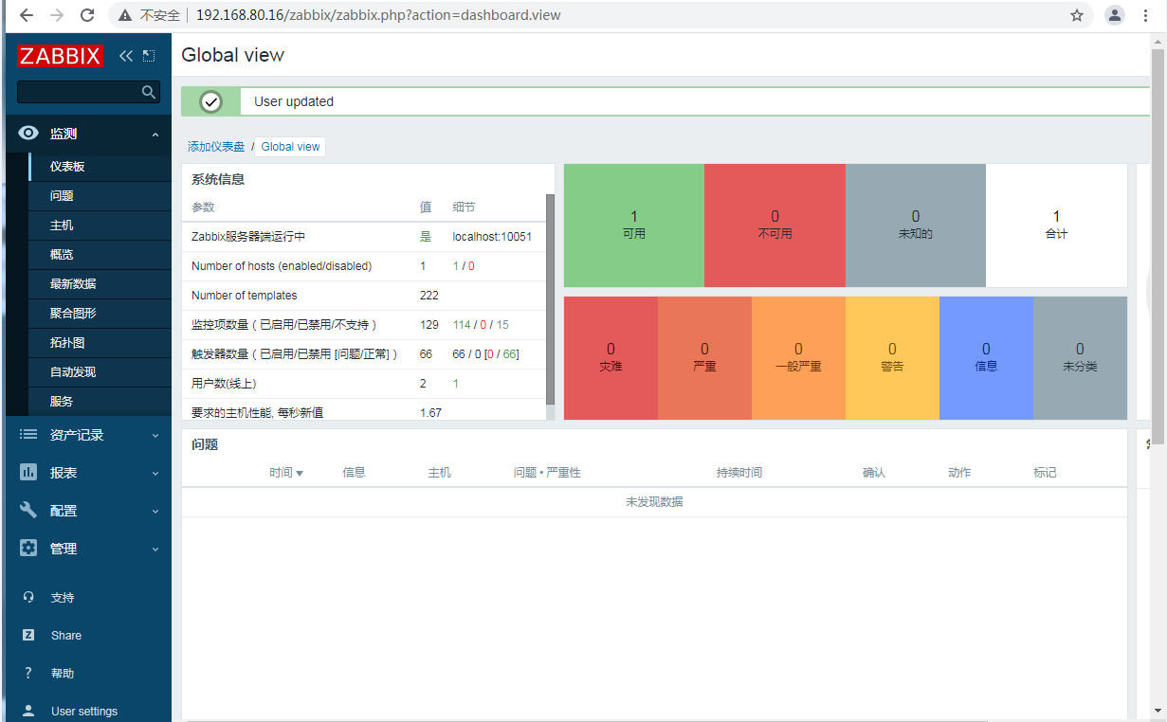Collapse the sidebar with double-arrow icon
The image size is (1167, 722).
(125, 56)
